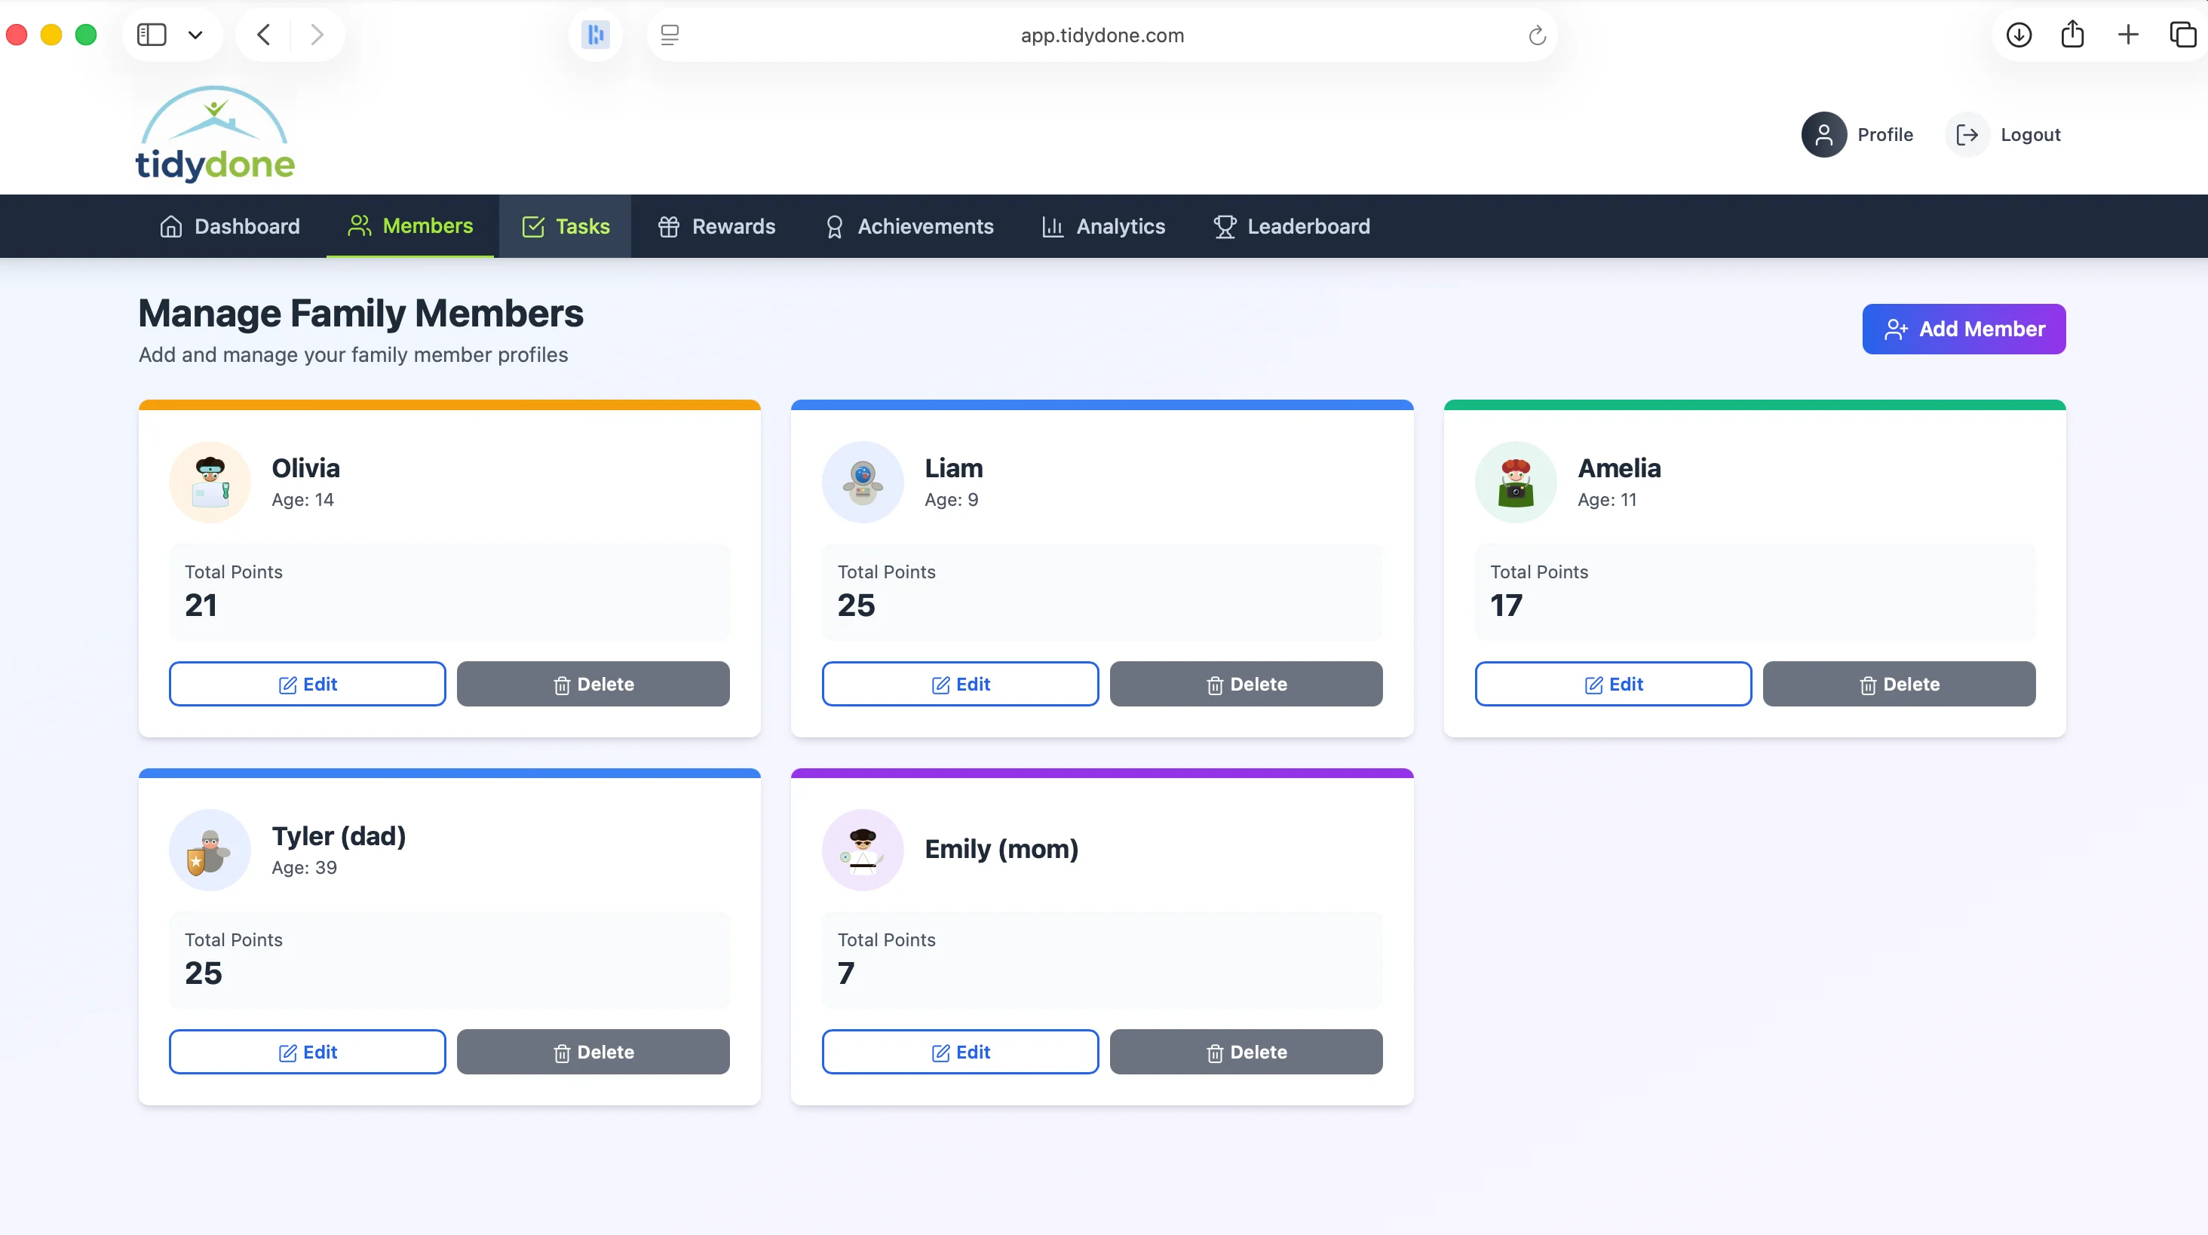Go back with the browser back arrow
The height and width of the screenshot is (1235, 2208).
(x=264, y=35)
